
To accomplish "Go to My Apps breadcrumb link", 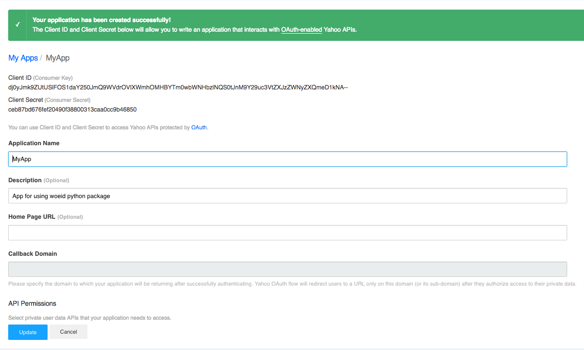I will [x=23, y=58].
